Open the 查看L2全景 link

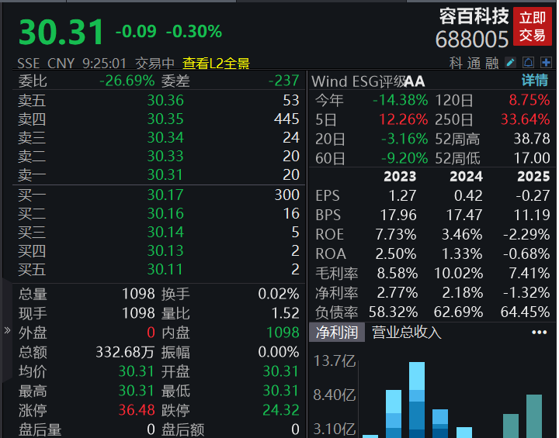[x=216, y=64]
